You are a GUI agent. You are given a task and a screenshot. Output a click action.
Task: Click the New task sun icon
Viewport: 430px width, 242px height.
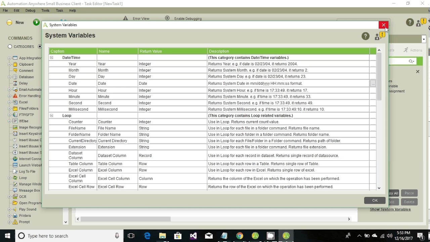9,23
